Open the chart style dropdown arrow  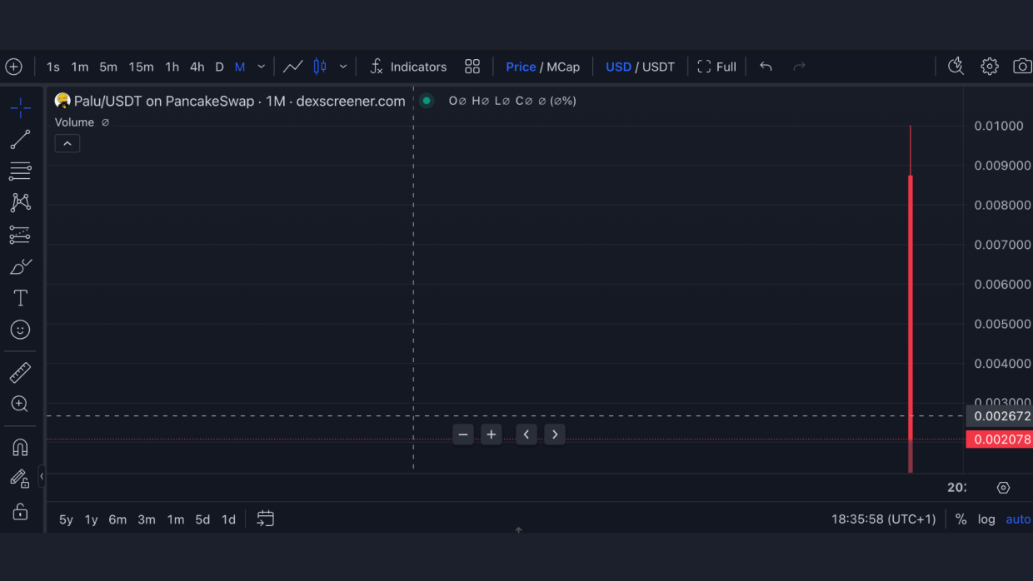point(343,67)
